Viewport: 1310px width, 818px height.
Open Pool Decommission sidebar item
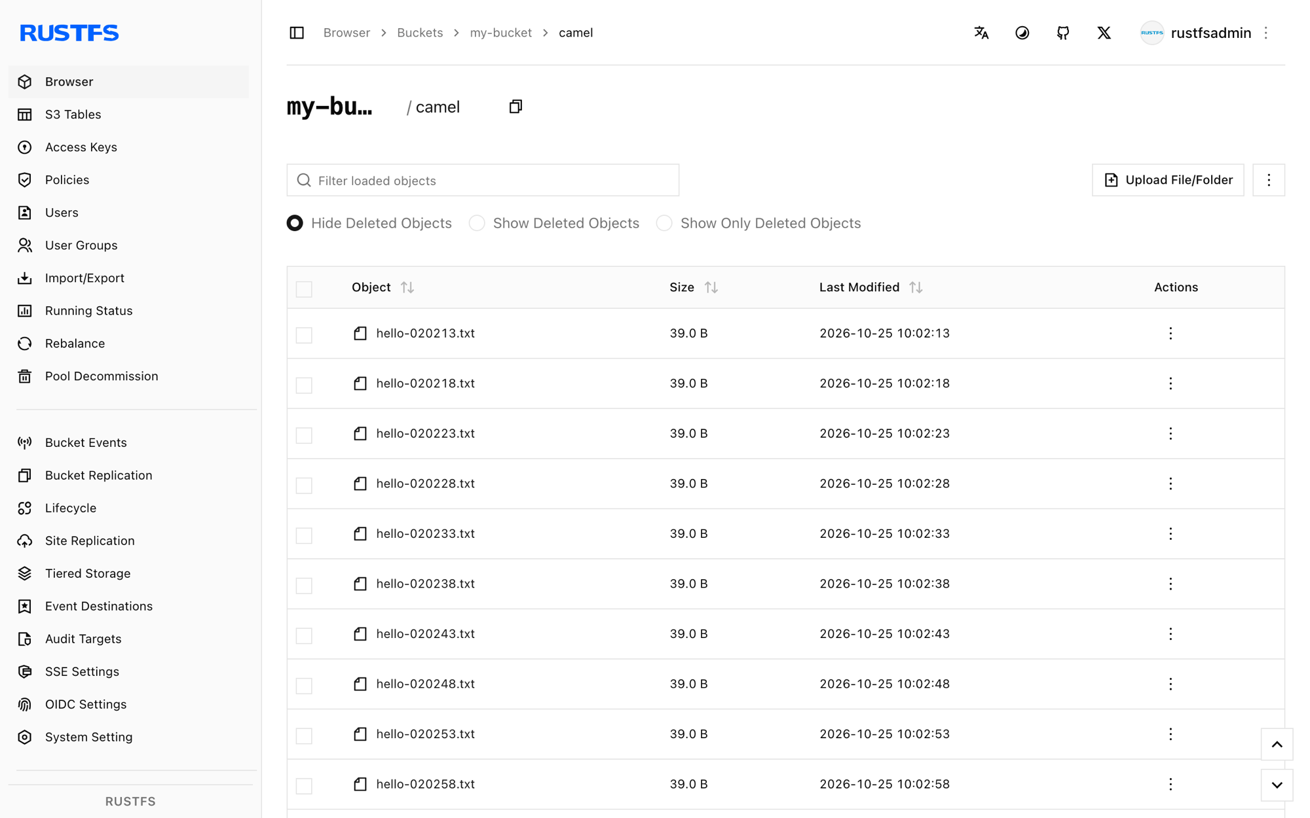click(x=128, y=376)
